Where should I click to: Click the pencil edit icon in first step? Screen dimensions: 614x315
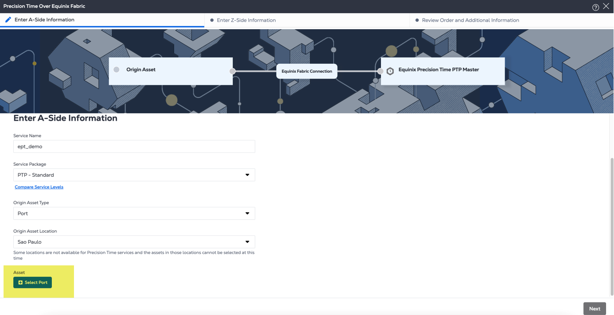8,19
